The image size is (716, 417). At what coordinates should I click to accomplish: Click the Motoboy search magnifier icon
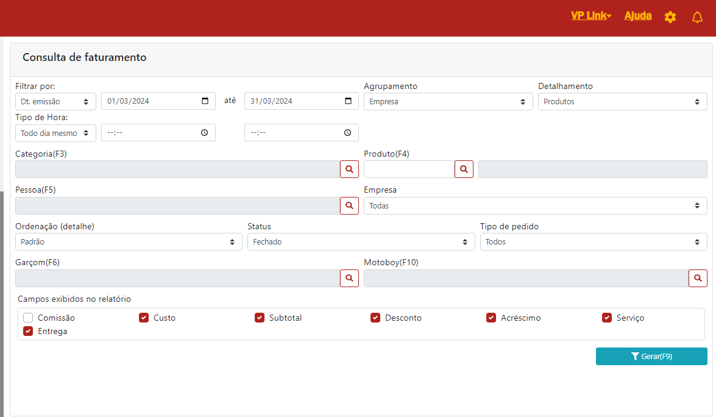pyautogui.click(x=698, y=279)
